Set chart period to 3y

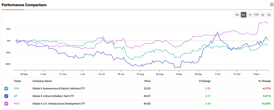pos(263,15)
